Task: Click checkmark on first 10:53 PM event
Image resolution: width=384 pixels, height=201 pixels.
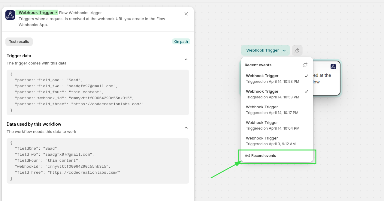Action: (306, 76)
